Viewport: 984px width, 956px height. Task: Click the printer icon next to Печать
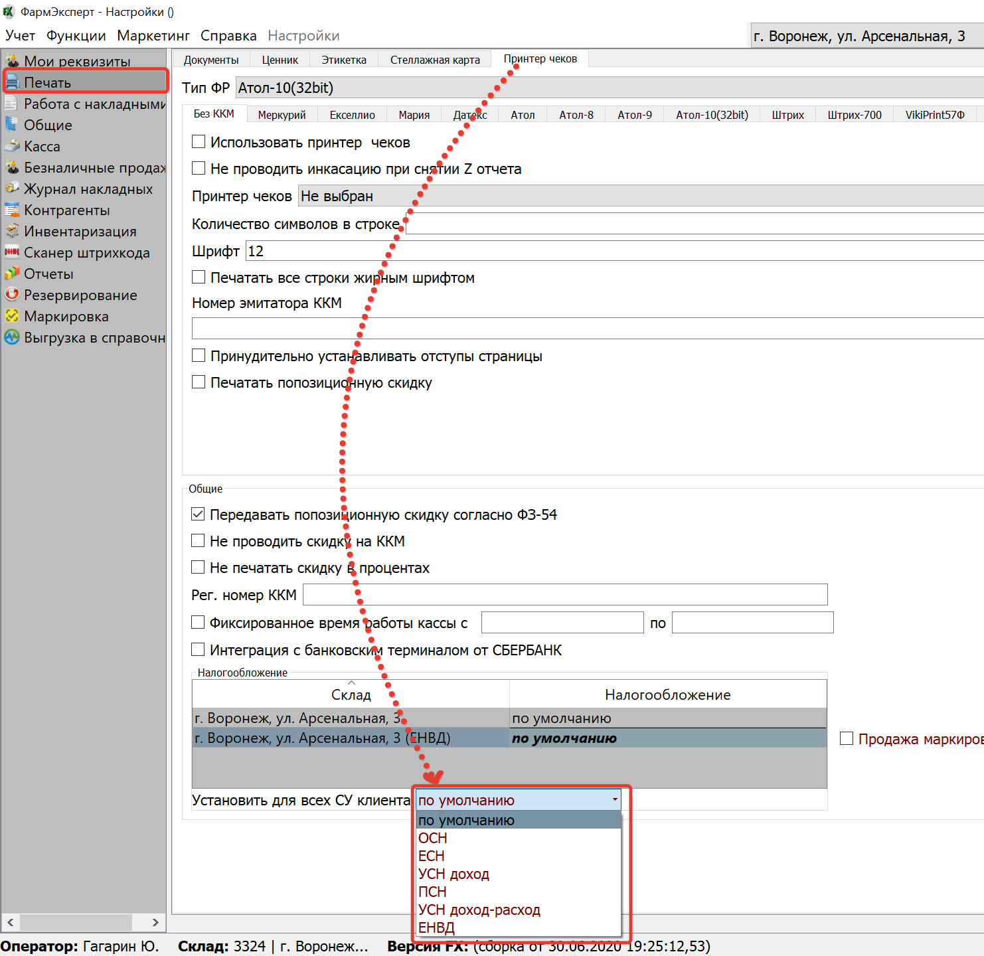tap(12, 83)
